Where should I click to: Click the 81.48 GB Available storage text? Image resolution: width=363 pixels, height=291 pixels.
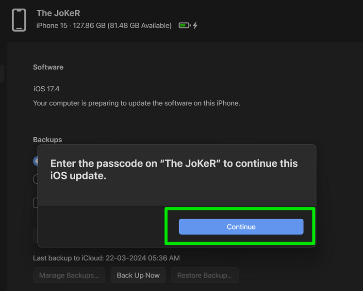140,25
